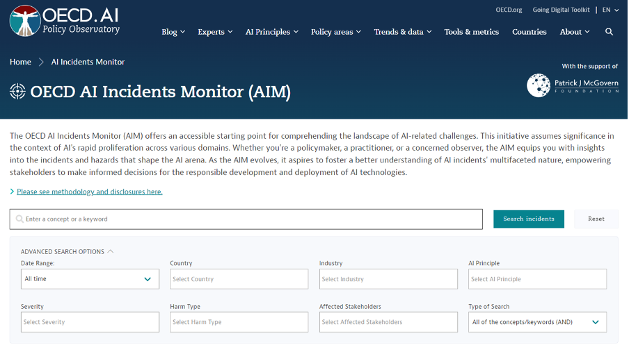The width and height of the screenshot is (629, 347).
Task: Visit the OECD.org link
Action: click(x=509, y=10)
